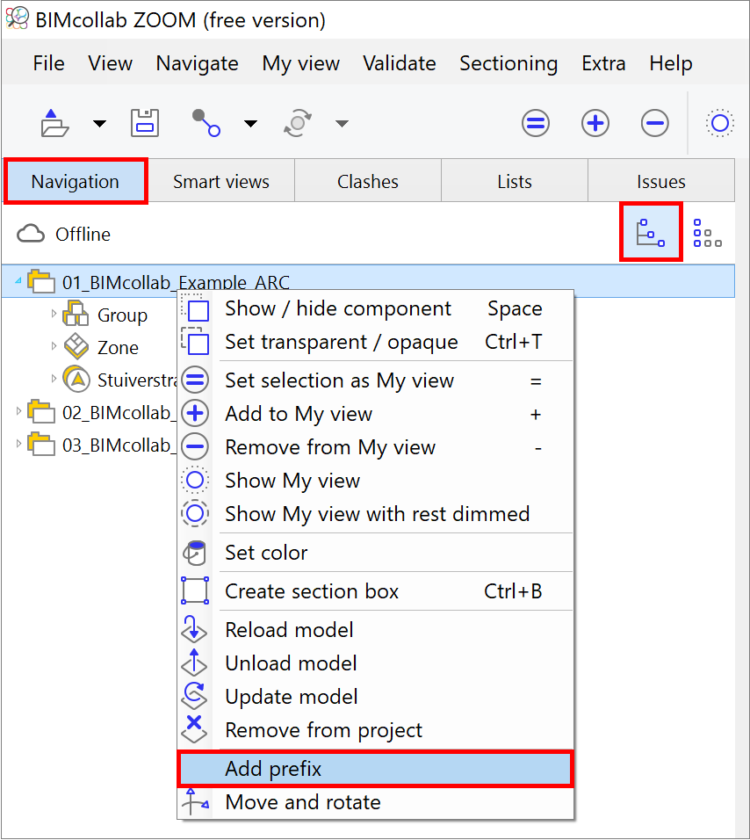This screenshot has width=750, height=840.
Task: Choose Set selection as My view entry
Action: click(x=375, y=380)
